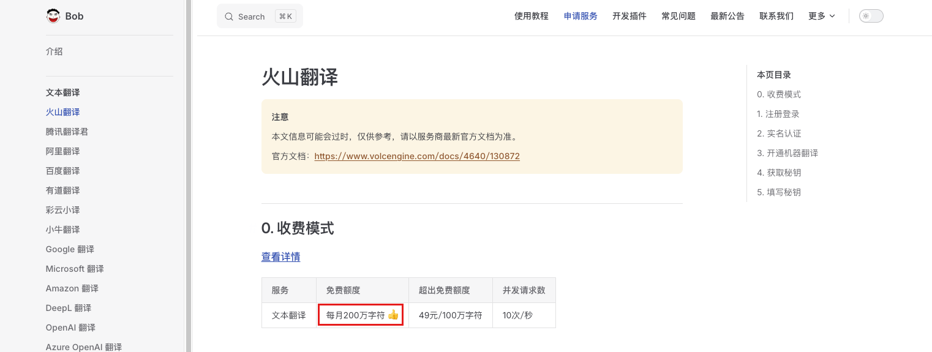The image size is (932, 352).
Task: Select Amazon 翻译 in the sidebar
Action: point(72,288)
